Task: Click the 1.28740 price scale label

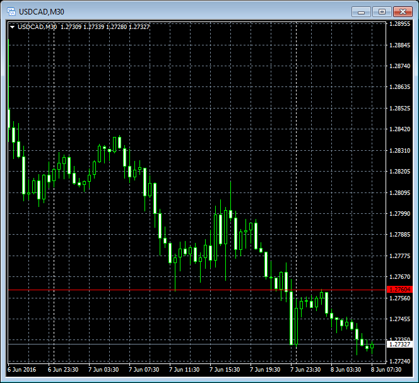Action: [400, 66]
